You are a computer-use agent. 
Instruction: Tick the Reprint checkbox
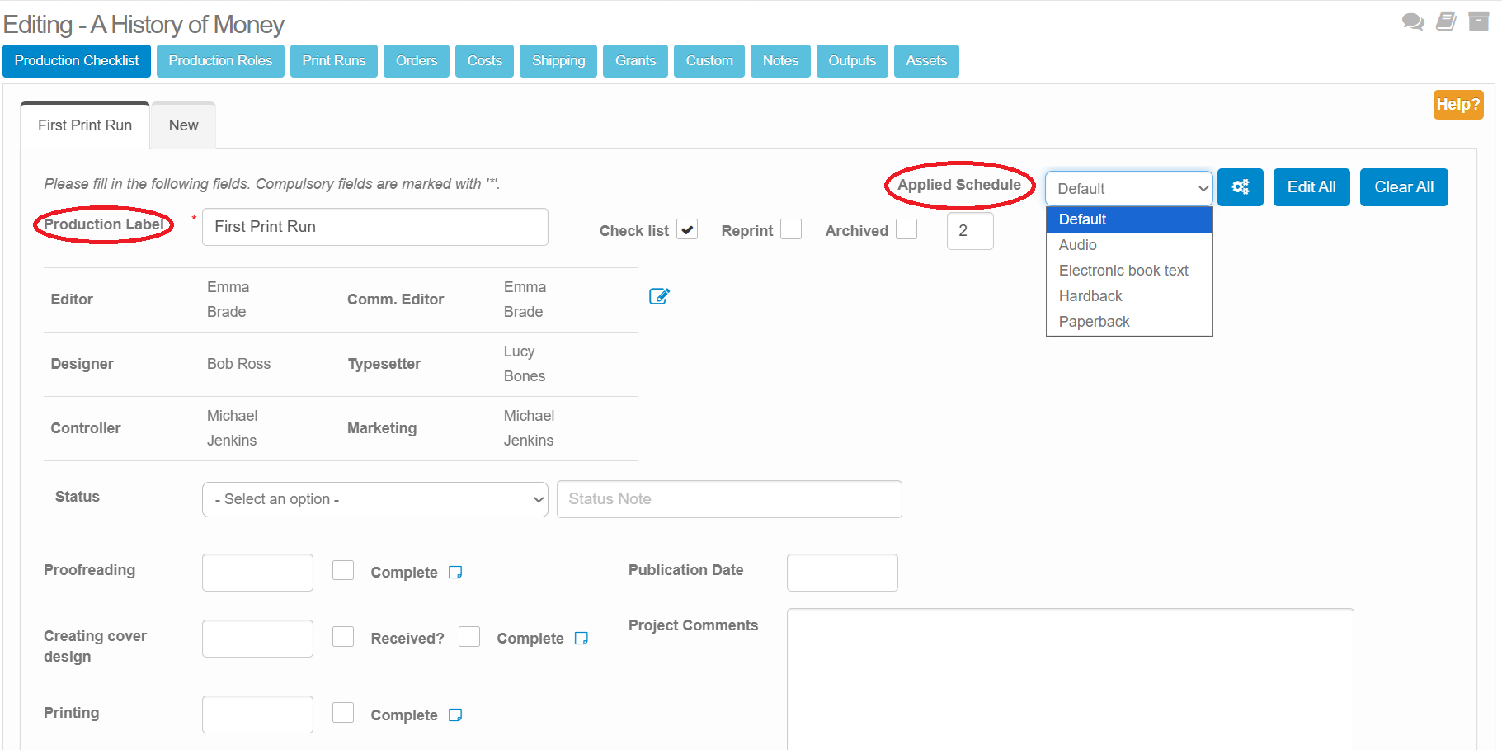coord(791,229)
